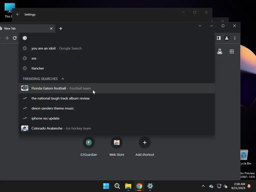
Task: Open the Chrome profile avatar icon
Action: tap(226, 38)
